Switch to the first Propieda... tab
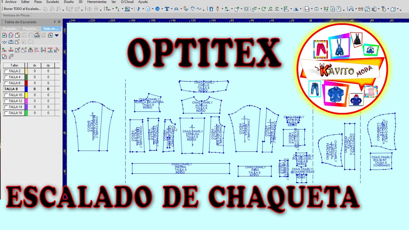The height and width of the screenshot is (230, 409). click(x=11, y=29)
